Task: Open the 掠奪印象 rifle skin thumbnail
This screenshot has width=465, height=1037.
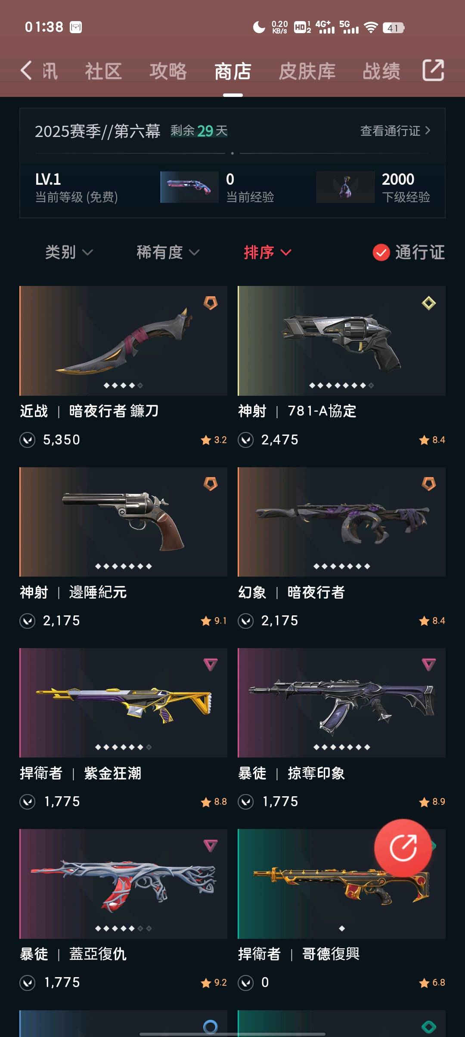Action: point(341,703)
